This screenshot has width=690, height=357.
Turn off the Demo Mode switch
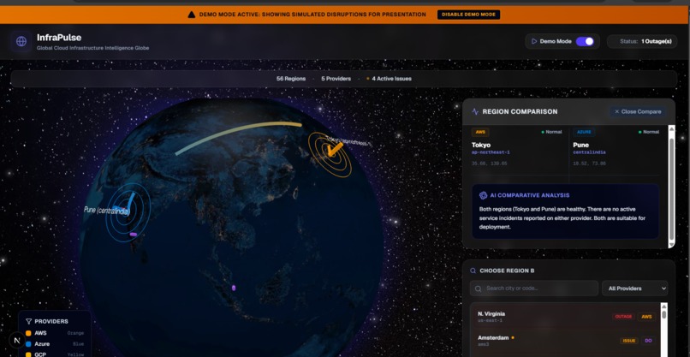click(x=586, y=41)
